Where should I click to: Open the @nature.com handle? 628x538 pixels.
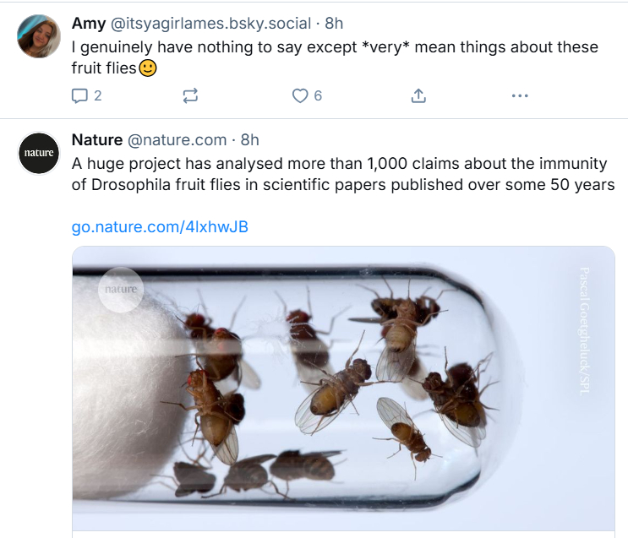177,139
